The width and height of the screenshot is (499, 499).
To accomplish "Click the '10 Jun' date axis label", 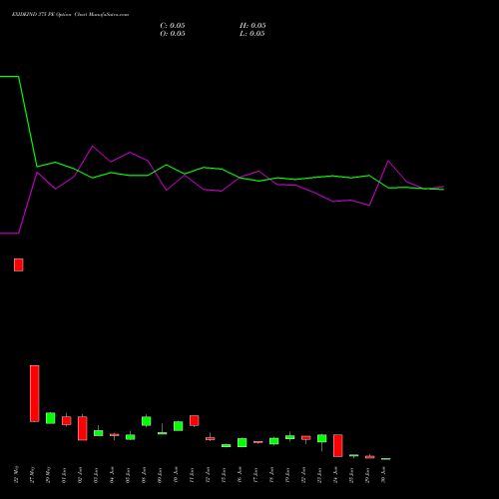I will click(x=176, y=475).
